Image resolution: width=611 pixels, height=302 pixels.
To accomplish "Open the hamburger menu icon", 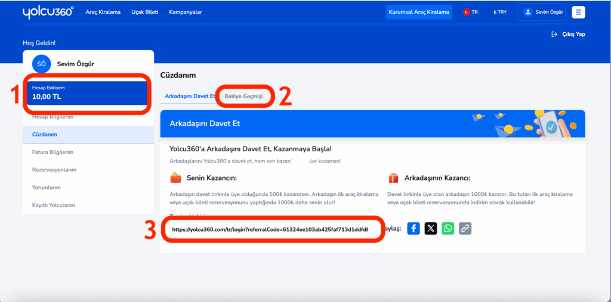I will click(x=578, y=12).
